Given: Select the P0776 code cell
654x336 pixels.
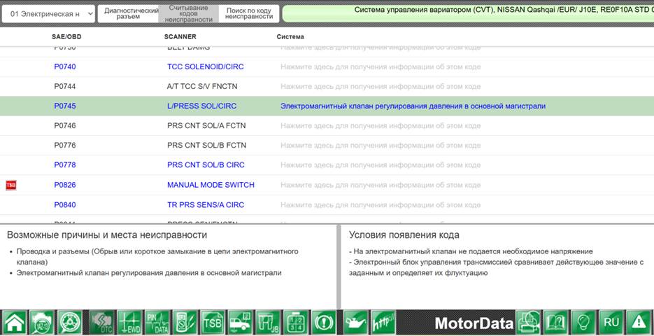Looking at the screenshot, I should point(65,146).
